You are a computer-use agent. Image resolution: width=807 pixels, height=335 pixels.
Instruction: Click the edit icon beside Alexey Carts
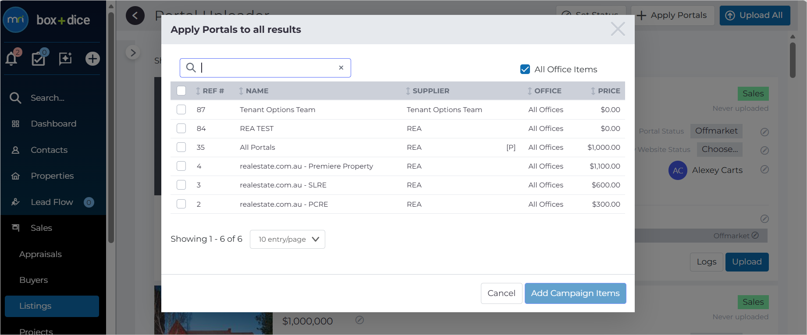[x=764, y=169]
